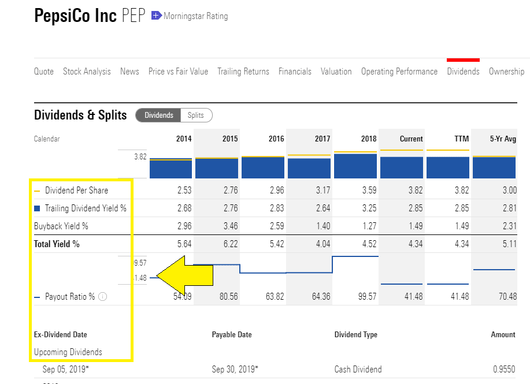The height and width of the screenshot is (384, 530).
Task: Click the Payable Date column header
Action: pyautogui.click(x=232, y=335)
